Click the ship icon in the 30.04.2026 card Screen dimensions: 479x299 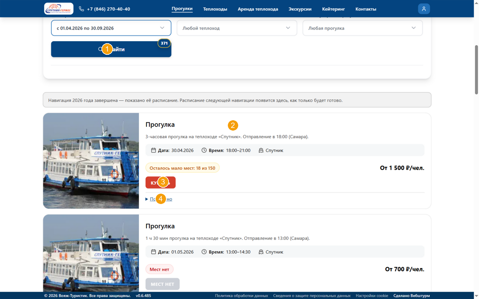click(261, 150)
